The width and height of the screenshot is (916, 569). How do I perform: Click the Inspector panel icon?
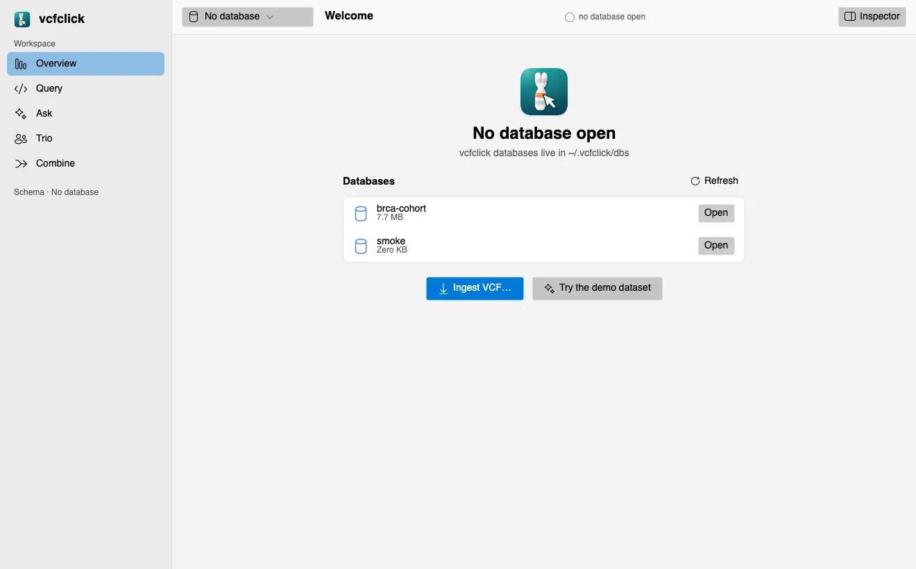pos(850,17)
